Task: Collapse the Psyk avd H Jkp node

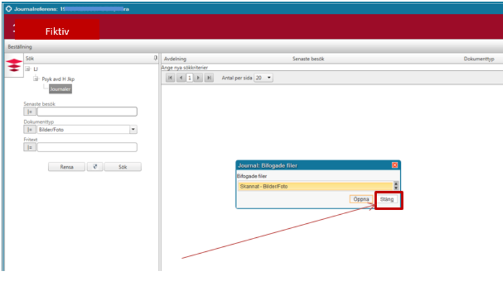Action: coord(36,79)
